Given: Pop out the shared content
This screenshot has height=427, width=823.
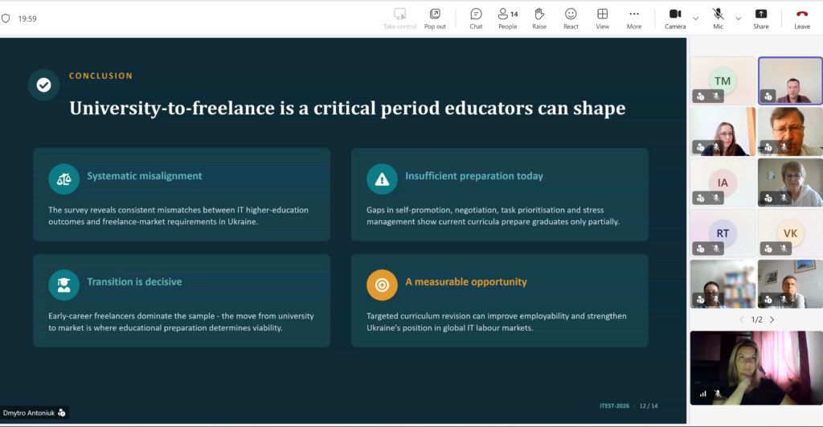Looking at the screenshot, I should point(435,19).
